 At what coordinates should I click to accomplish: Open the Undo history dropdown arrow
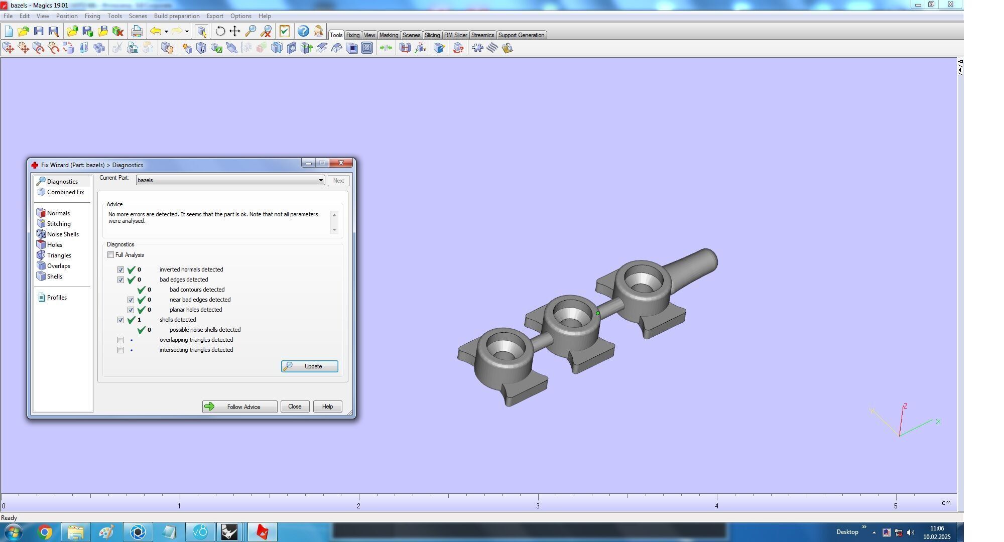coord(166,32)
